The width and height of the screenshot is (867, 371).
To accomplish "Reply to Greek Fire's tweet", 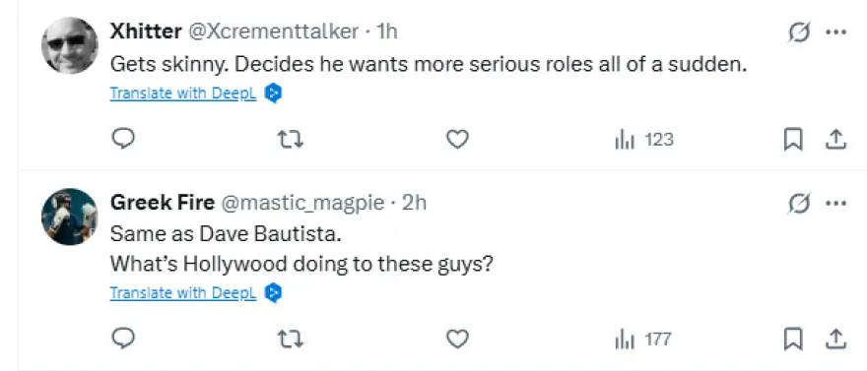I will 123,339.
